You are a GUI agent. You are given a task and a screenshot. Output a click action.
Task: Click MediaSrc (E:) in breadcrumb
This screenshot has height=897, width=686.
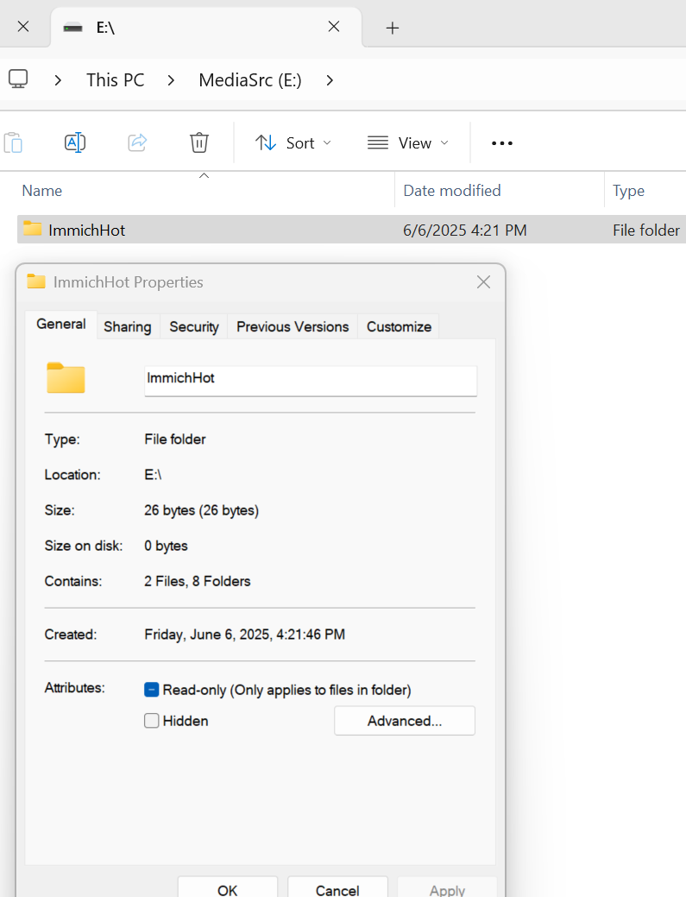point(250,80)
